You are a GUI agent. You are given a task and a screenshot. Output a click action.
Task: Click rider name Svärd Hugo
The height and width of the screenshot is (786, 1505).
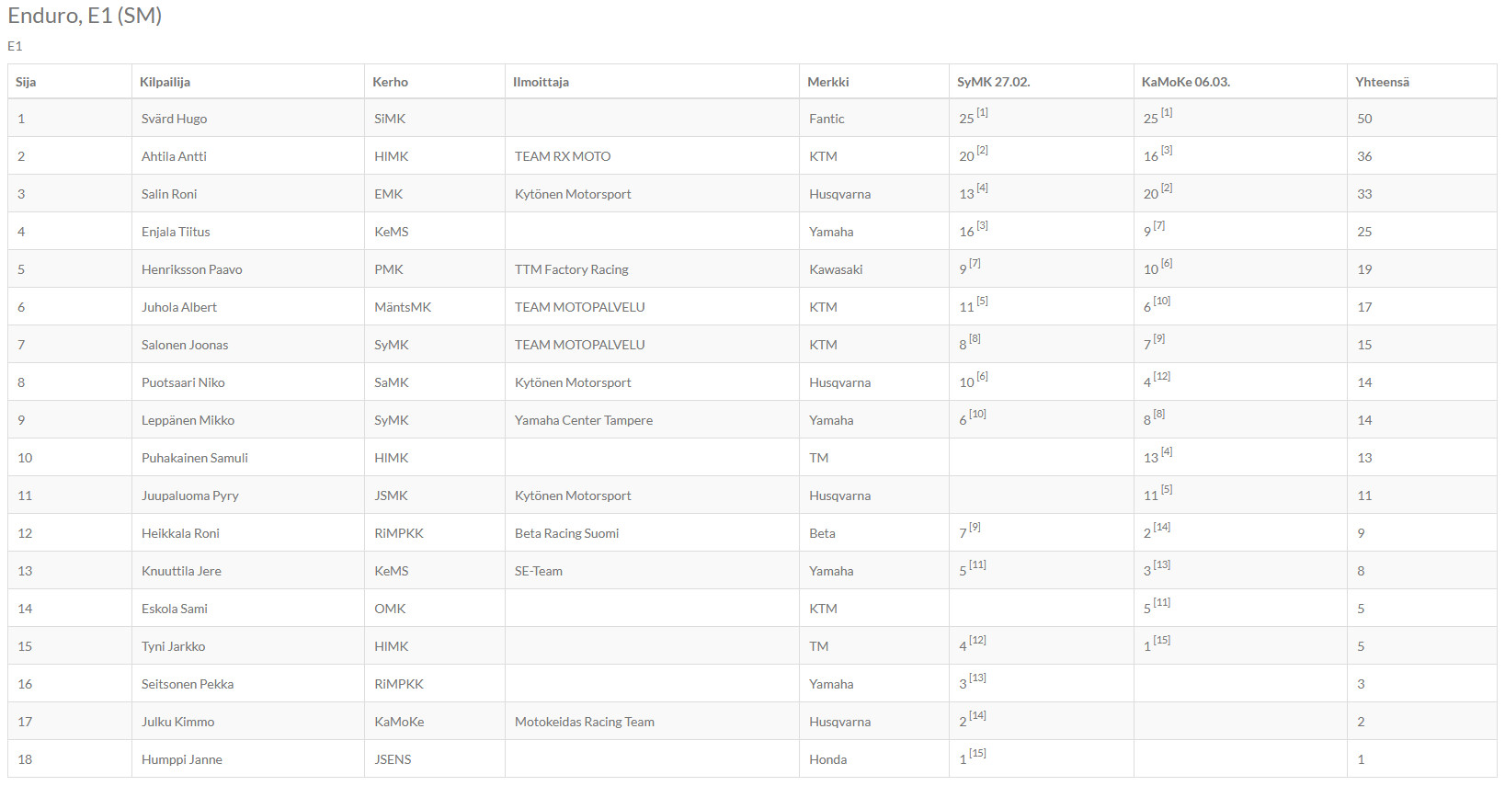(x=174, y=119)
